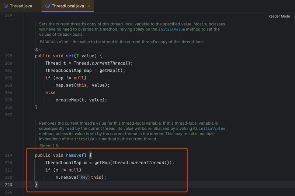Place caret on remove method name
The width and height of the screenshot is (295, 196).
(73, 155)
